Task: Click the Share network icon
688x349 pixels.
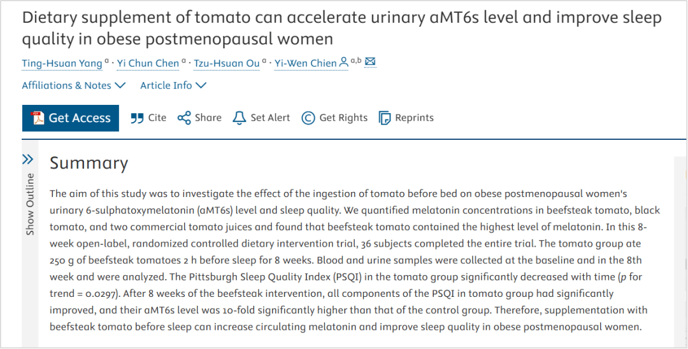Action: pyautogui.click(x=184, y=118)
